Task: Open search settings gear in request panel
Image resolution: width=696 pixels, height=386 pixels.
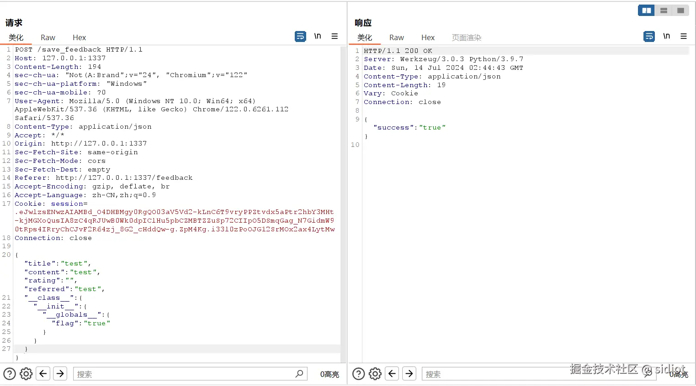Action: tap(26, 374)
